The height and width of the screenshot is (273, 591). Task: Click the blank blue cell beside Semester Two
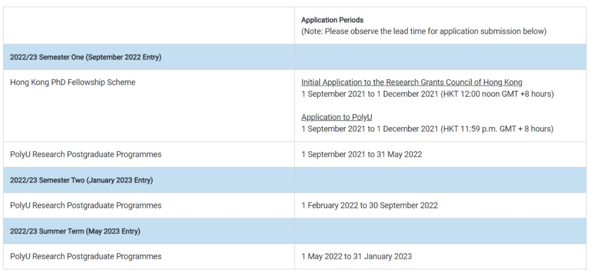click(441, 180)
